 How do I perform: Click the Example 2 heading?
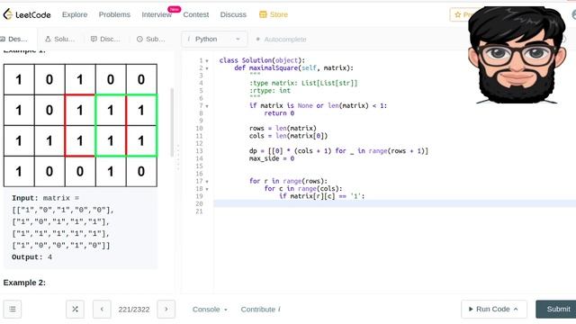[24, 283]
